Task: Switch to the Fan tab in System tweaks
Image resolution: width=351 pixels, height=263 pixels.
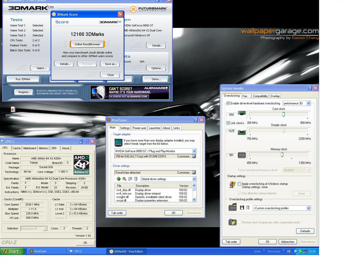Action: click(245, 96)
